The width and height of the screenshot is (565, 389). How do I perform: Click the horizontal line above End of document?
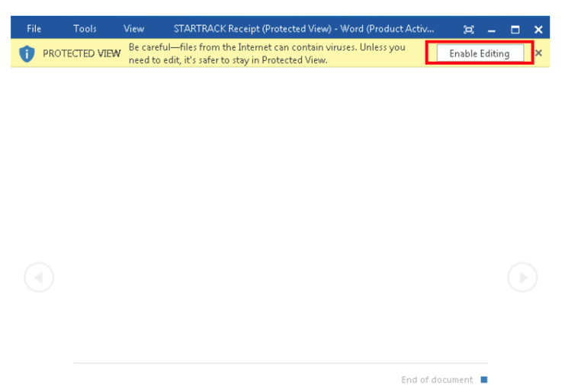coord(281,363)
